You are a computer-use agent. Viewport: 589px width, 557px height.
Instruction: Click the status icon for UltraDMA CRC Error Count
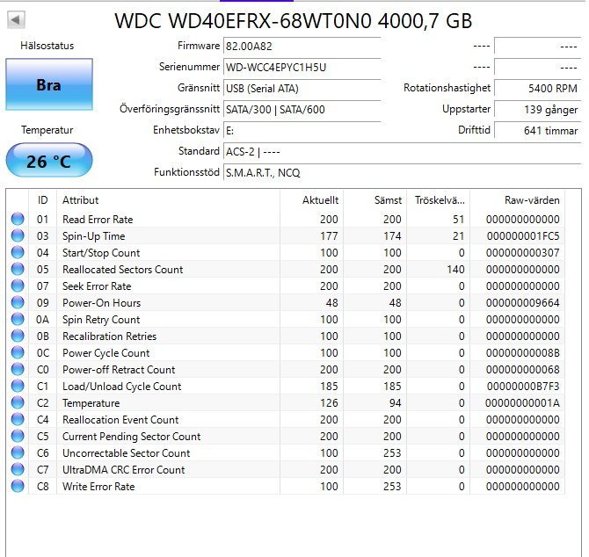(x=18, y=469)
